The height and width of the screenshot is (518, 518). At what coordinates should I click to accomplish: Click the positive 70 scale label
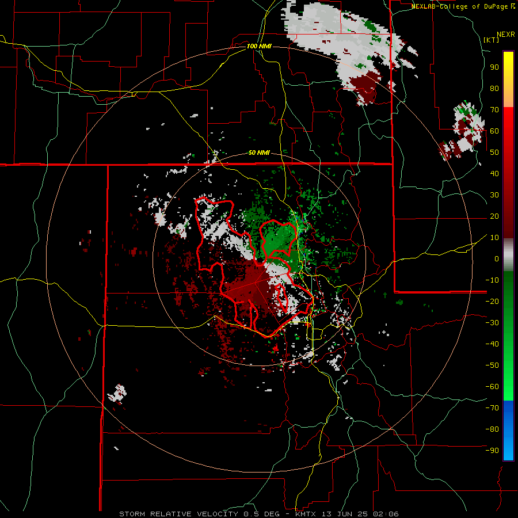pos(494,110)
